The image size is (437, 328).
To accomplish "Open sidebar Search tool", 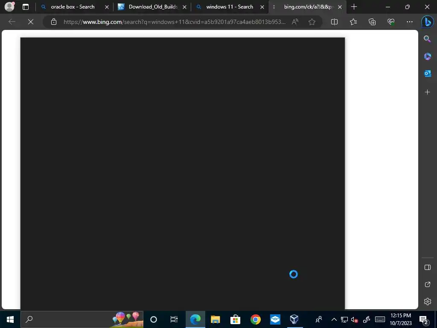I will point(427,39).
